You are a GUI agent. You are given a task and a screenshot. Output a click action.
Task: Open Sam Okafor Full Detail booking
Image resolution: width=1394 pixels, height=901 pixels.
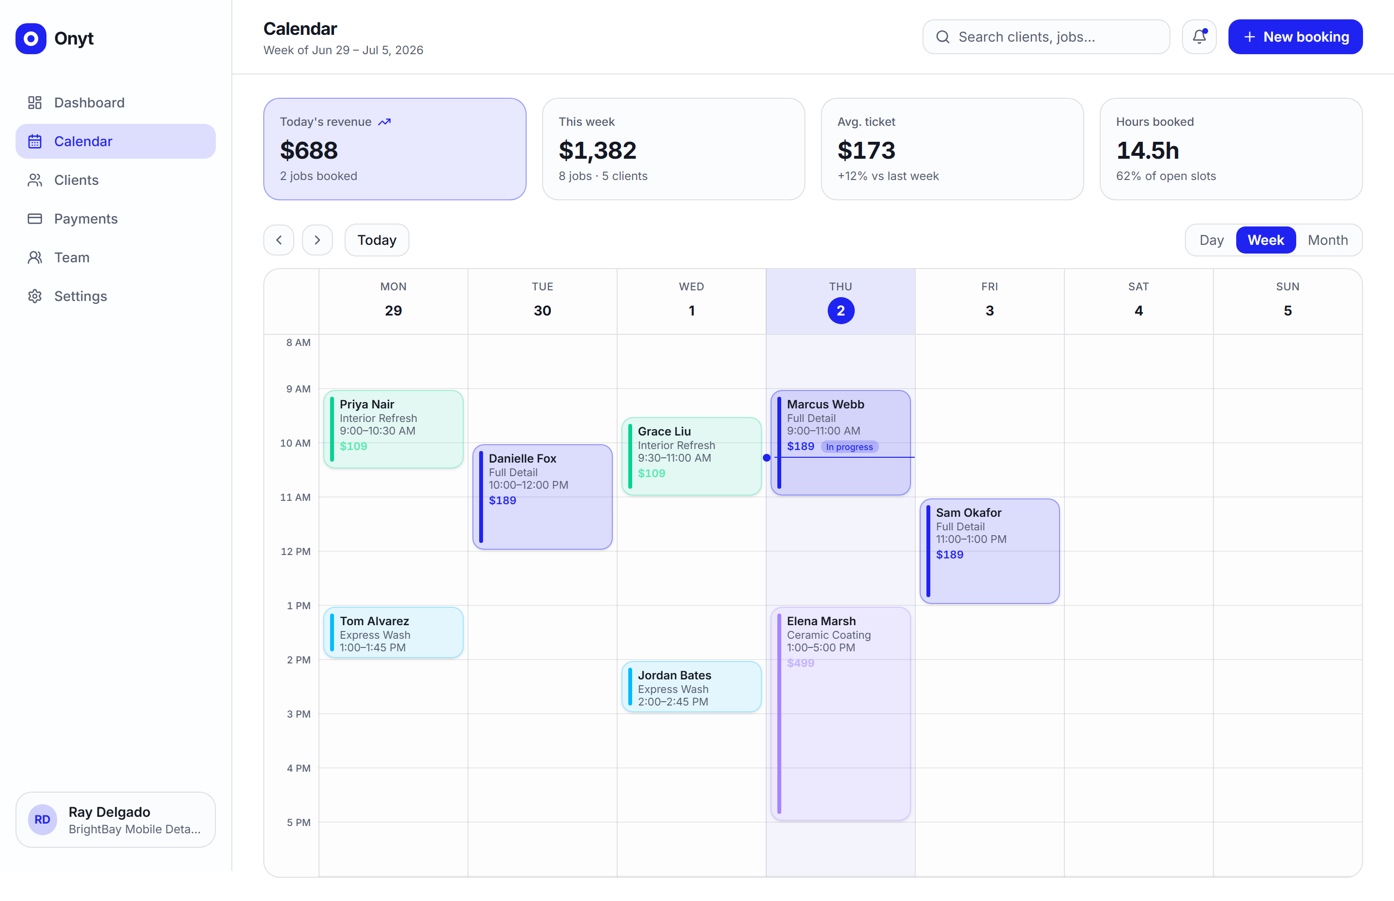tap(989, 551)
